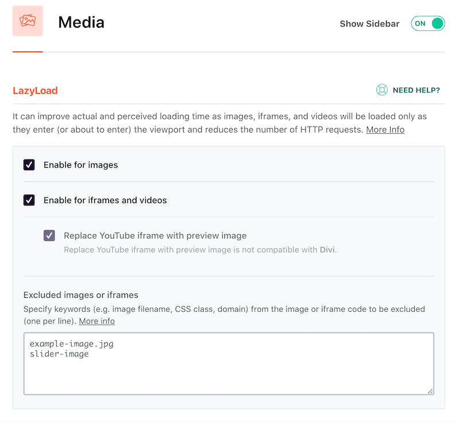Click the Excluded images or iframes label

(x=81, y=295)
